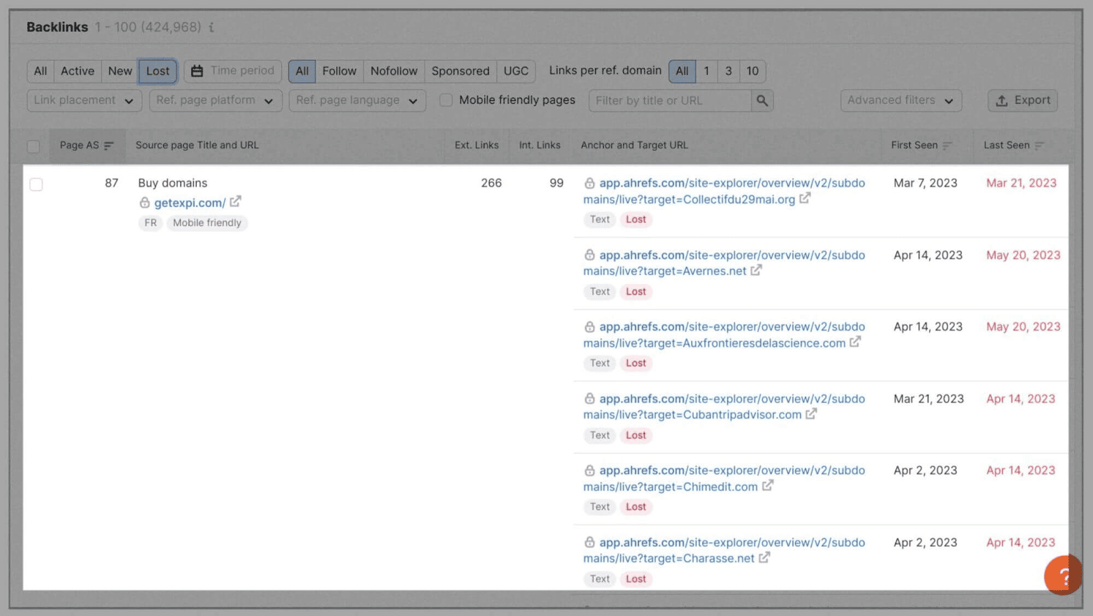Select the Sponsored links filter

460,70
